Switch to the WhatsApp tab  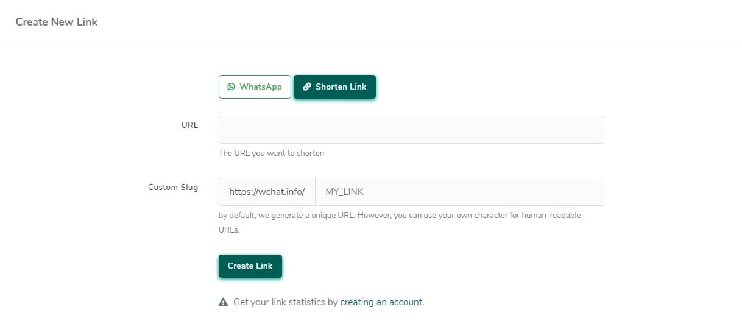coord(255,87)
